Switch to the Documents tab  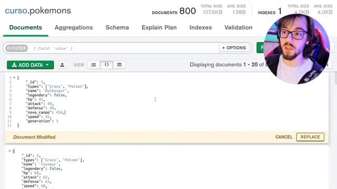pyautogui.click(x=26, y=27)
